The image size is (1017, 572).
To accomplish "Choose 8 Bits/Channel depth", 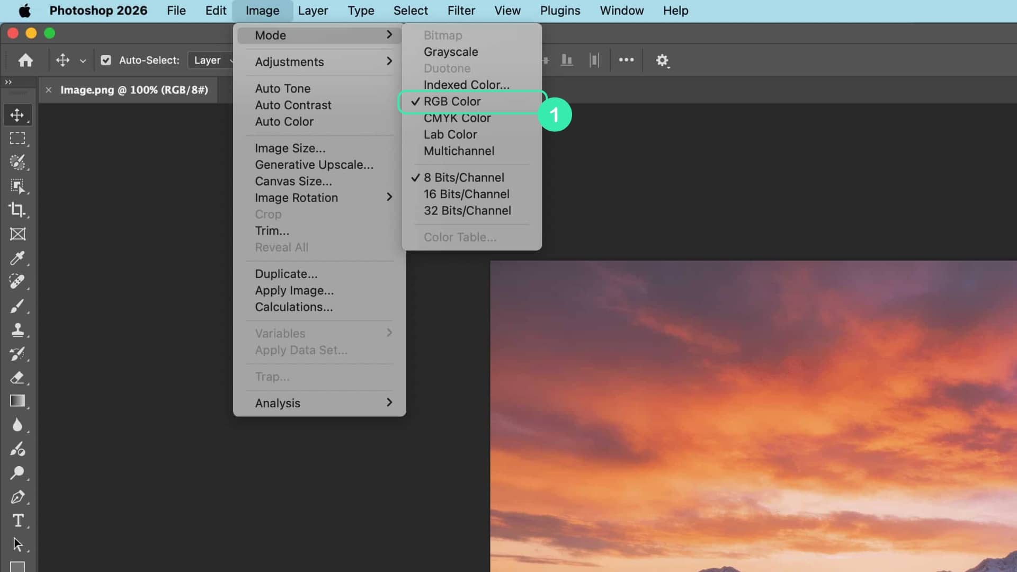I will 471,177.
